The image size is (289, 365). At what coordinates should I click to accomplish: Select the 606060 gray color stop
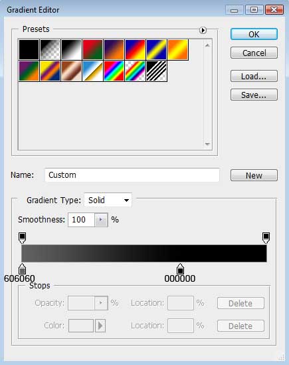click(x=22, y=269)
